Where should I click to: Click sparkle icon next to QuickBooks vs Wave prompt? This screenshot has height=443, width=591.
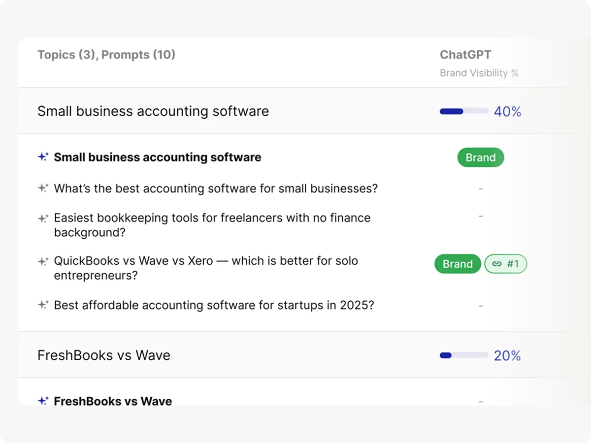click(x=43, y=261)
